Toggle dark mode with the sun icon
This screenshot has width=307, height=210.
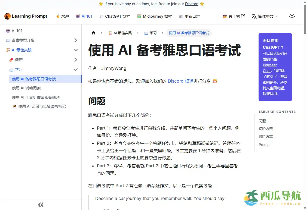click(x=292, y=16)
